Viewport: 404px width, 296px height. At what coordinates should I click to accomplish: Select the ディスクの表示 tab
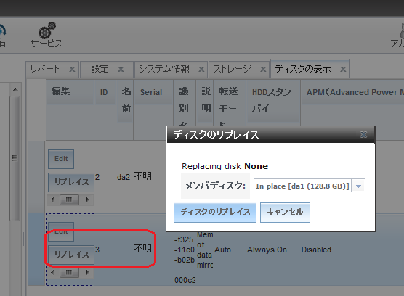(303, 69)
